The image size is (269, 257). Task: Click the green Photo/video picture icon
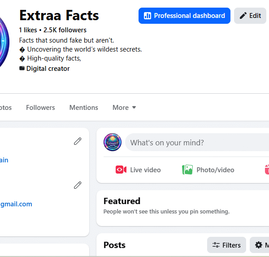coord(187,170)
